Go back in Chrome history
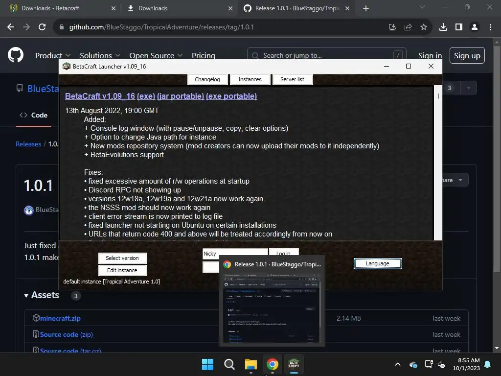Image resolution: width=501 pixels, height=376 pixels. click(x=11, y=27)
